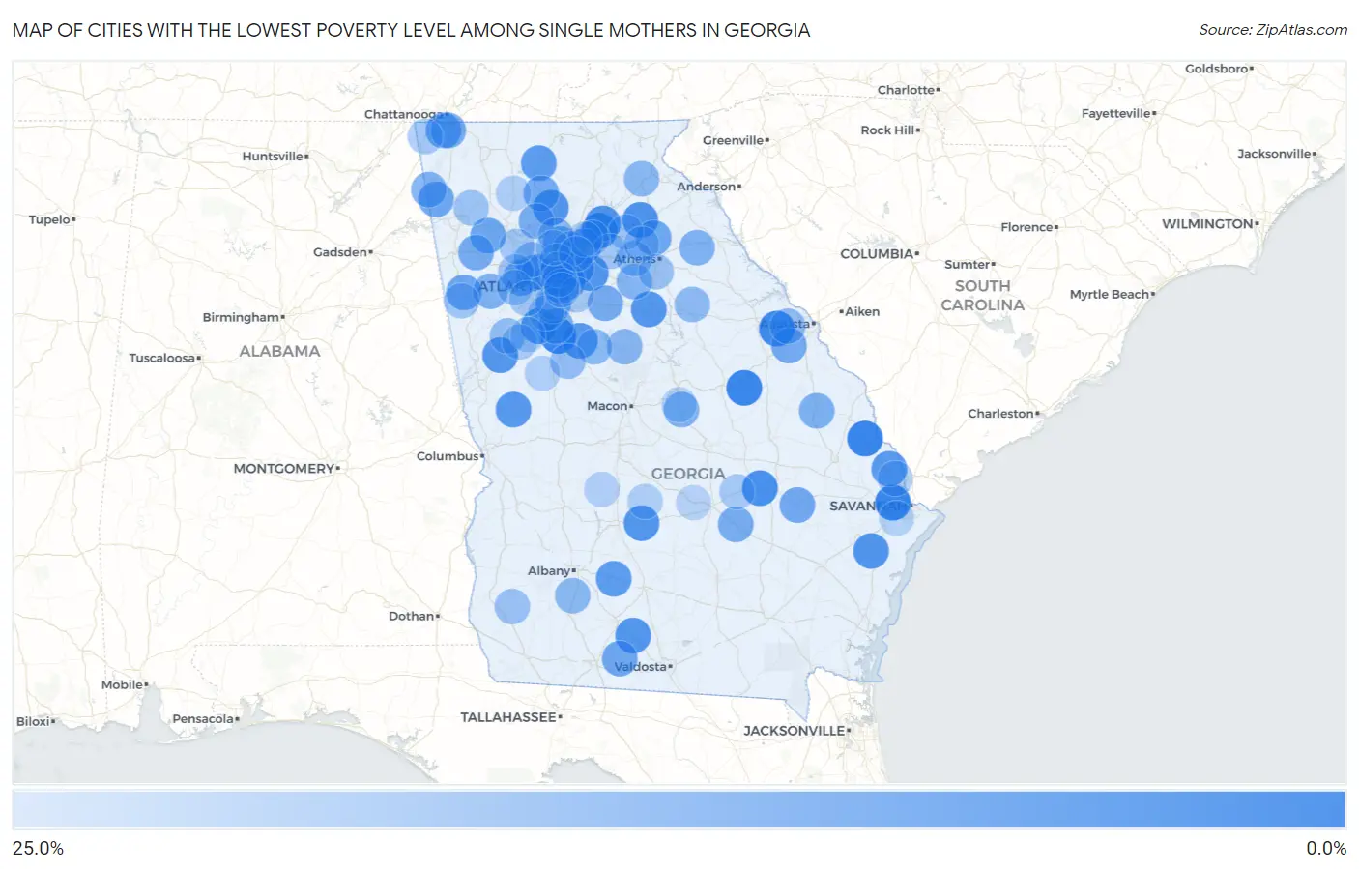Click the poverty level color gradient bar
The image size is (1359, 869).
679,810
